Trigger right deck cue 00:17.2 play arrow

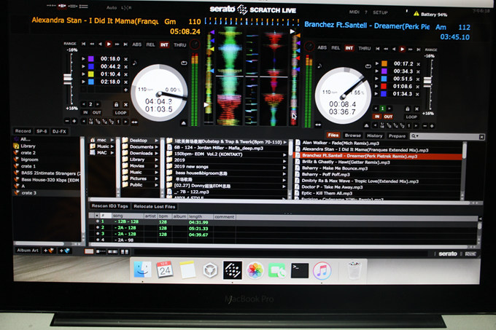377,63
